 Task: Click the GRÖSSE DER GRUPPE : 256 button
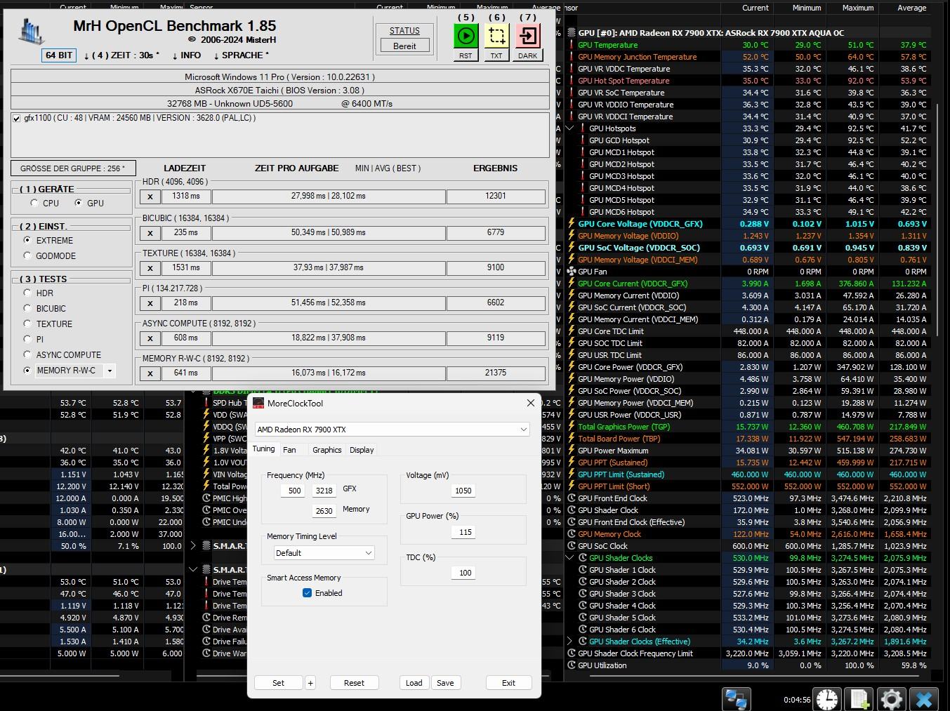coord(72,168)
